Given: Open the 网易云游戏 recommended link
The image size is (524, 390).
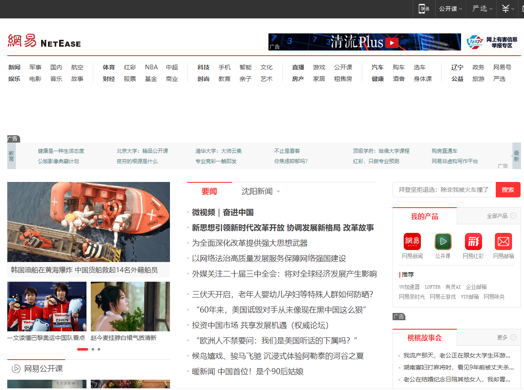Looking at the screenshot, I should [x=443, y=297].
